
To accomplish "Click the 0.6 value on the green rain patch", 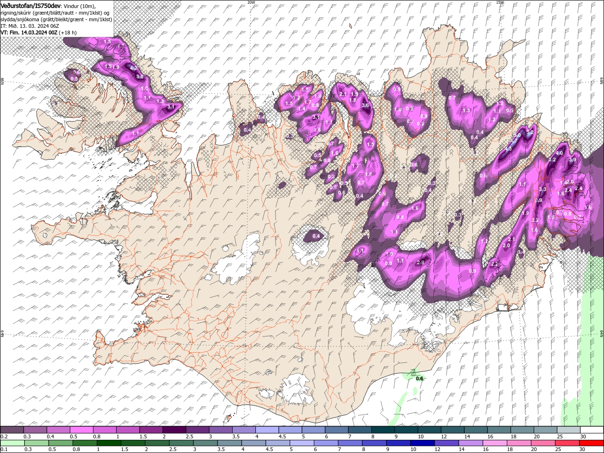I will tap(419, 378).
